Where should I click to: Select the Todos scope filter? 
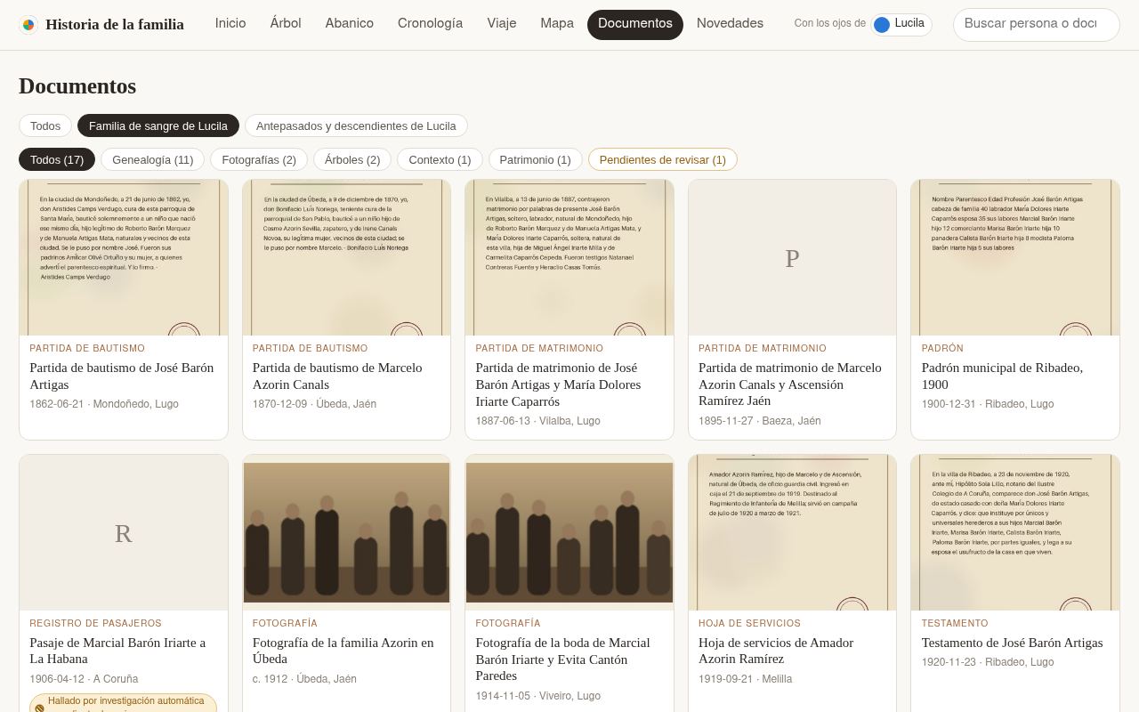pos(45,125)
